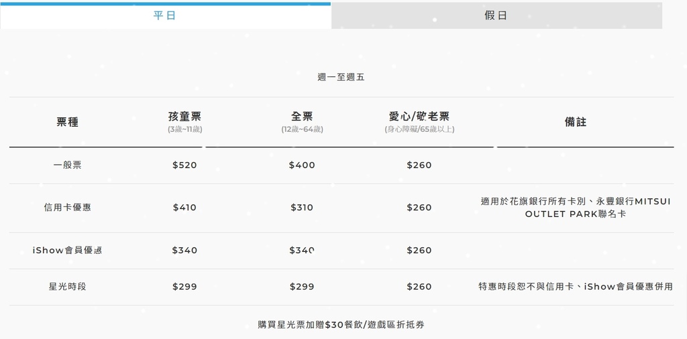Select the 票種 column header

[x=67, y=122]
